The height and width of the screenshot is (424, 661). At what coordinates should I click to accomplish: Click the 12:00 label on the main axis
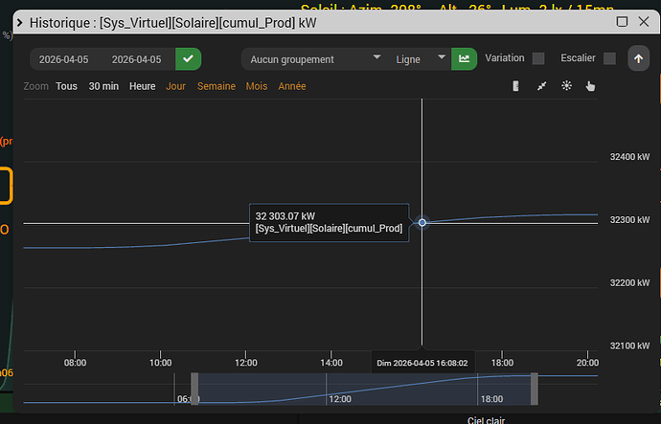[x=246, y=363]
